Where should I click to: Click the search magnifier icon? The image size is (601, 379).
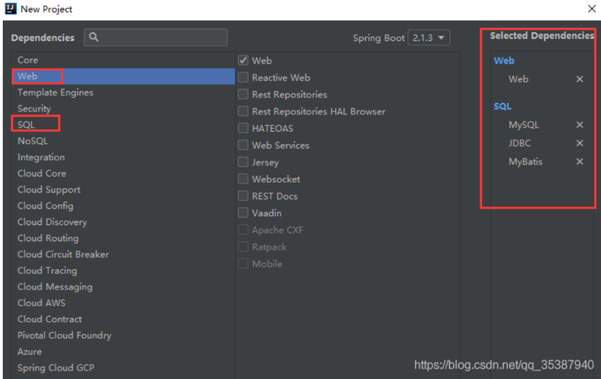click(93, 37)
